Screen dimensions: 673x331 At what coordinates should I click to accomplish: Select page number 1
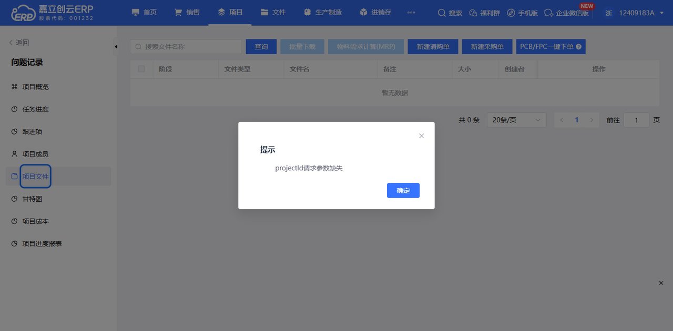[577, 120]
